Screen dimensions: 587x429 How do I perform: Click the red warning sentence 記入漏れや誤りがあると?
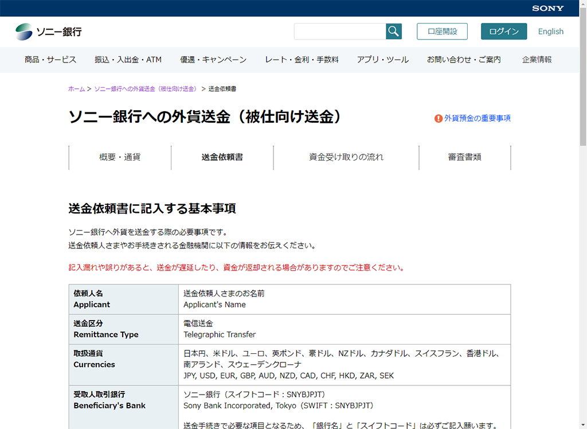pyautogui.click(x=237, y=267)
